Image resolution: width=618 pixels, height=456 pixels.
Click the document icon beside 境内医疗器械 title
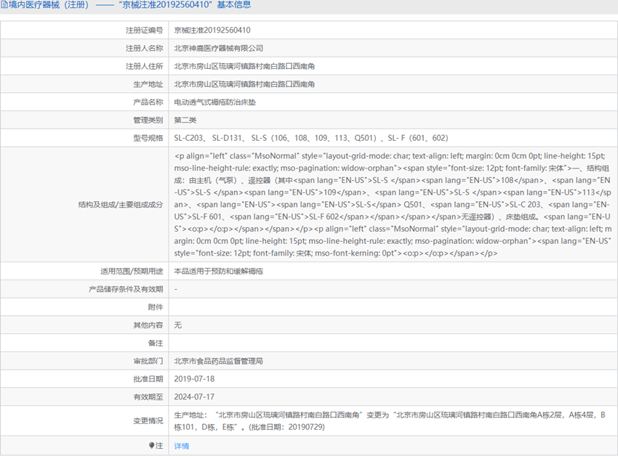(x=4, y=5)
